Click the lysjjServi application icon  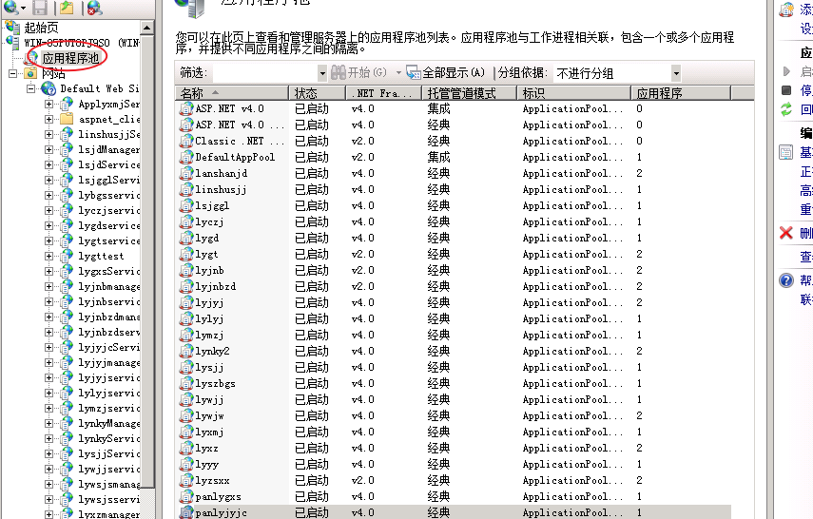point(67,453)
